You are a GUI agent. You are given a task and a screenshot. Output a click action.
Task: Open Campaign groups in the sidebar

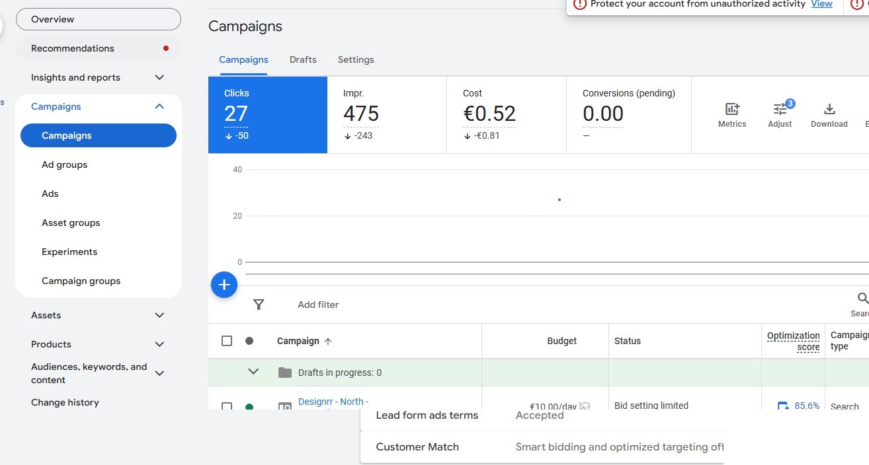(81, 281)
